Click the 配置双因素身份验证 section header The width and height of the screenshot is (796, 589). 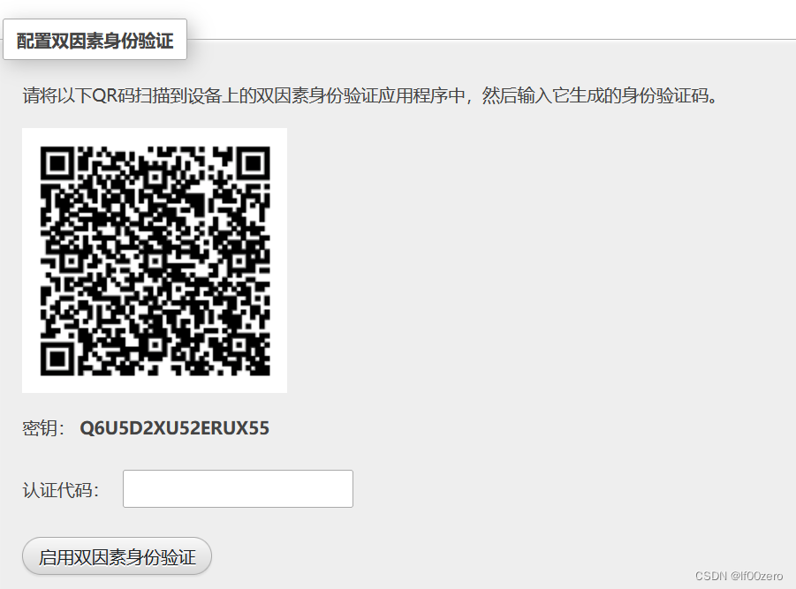tap(95, 40)
